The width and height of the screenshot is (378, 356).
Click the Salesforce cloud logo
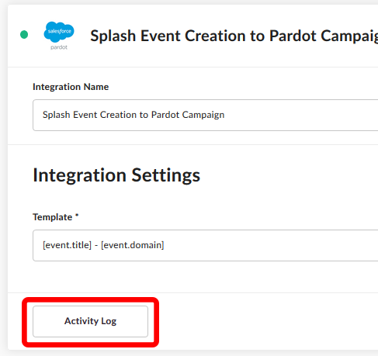59,32
